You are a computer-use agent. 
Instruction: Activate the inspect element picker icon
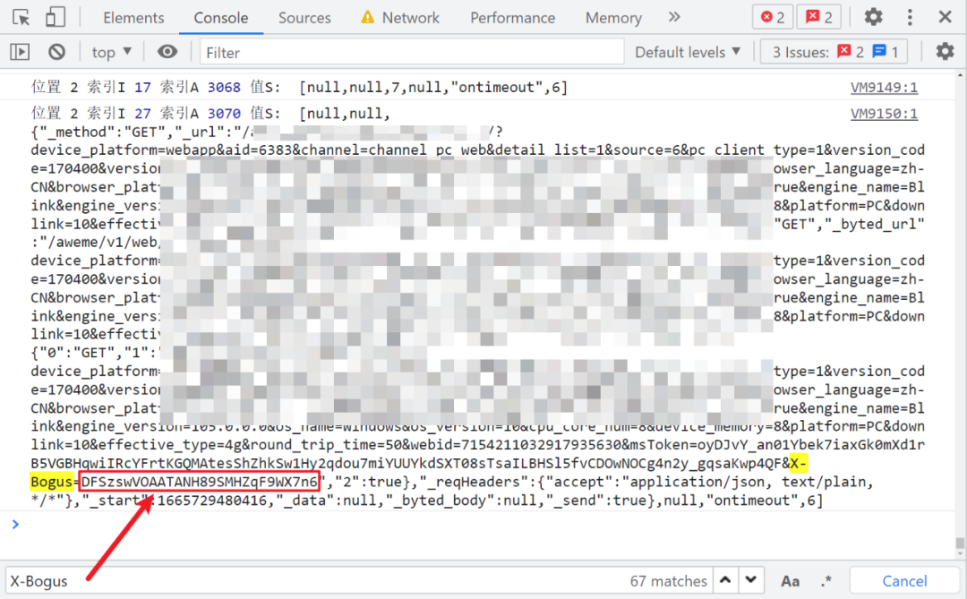[21, 17]
